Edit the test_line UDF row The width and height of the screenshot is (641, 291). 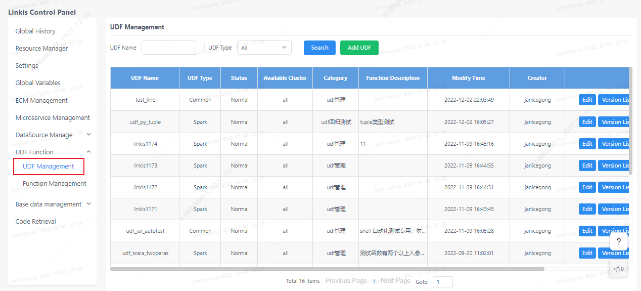(x=587, y=100)
